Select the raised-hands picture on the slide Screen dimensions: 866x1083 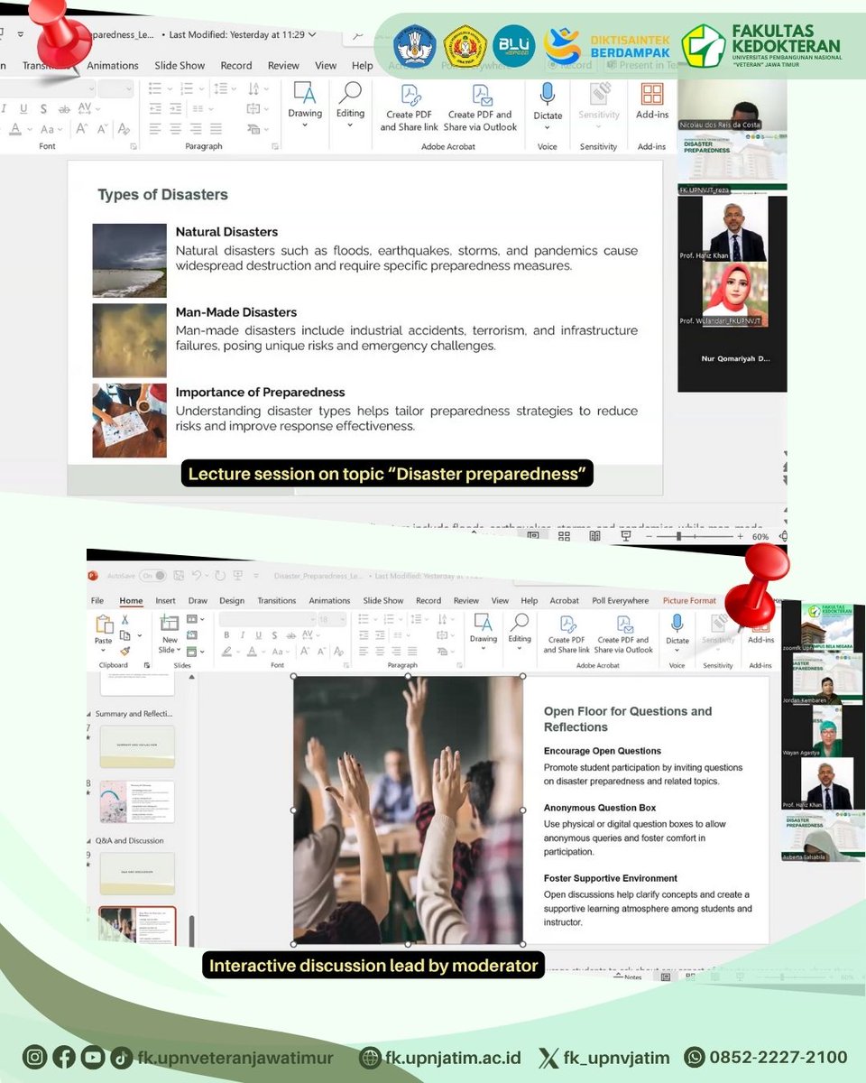click(x=409, y=810)
